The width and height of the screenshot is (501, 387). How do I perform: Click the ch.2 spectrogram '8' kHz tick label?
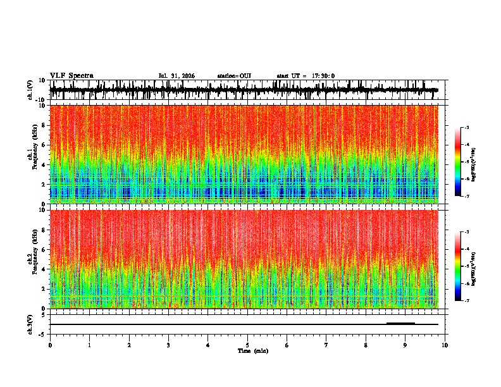[44, 230]
